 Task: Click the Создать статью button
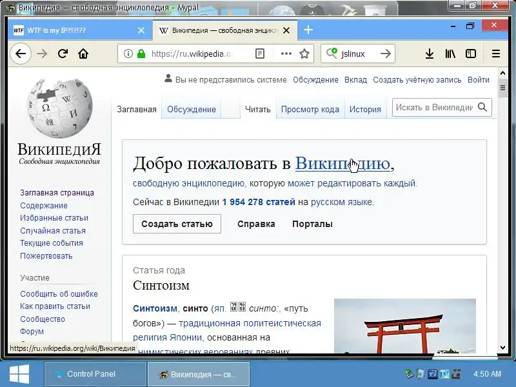tap(177, 224)
